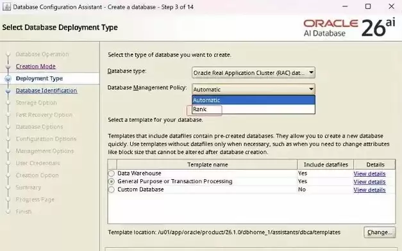Select the Custom Database template radio button
This screenshot has width=402, height=251.
[112, 190]
